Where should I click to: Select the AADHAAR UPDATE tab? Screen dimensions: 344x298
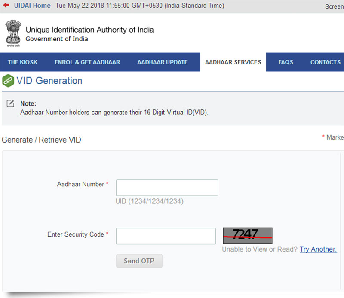pos(162,62)
